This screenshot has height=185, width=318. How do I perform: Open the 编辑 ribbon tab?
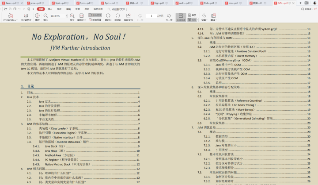(x=68, y=9)
